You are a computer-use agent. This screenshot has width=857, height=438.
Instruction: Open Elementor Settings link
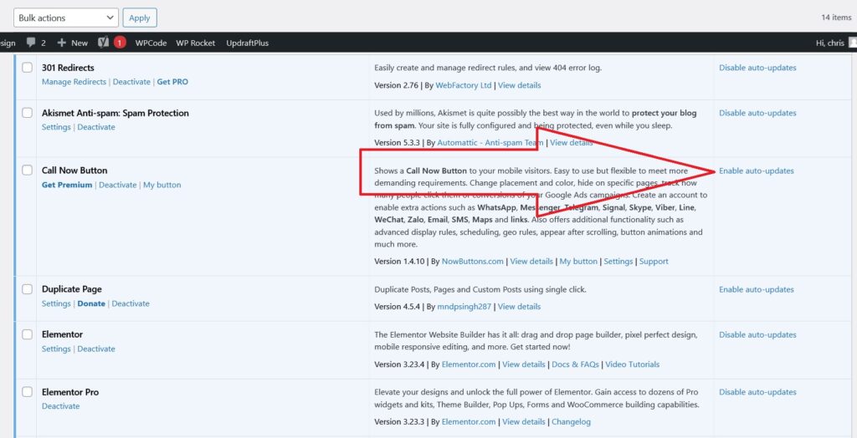56,349
